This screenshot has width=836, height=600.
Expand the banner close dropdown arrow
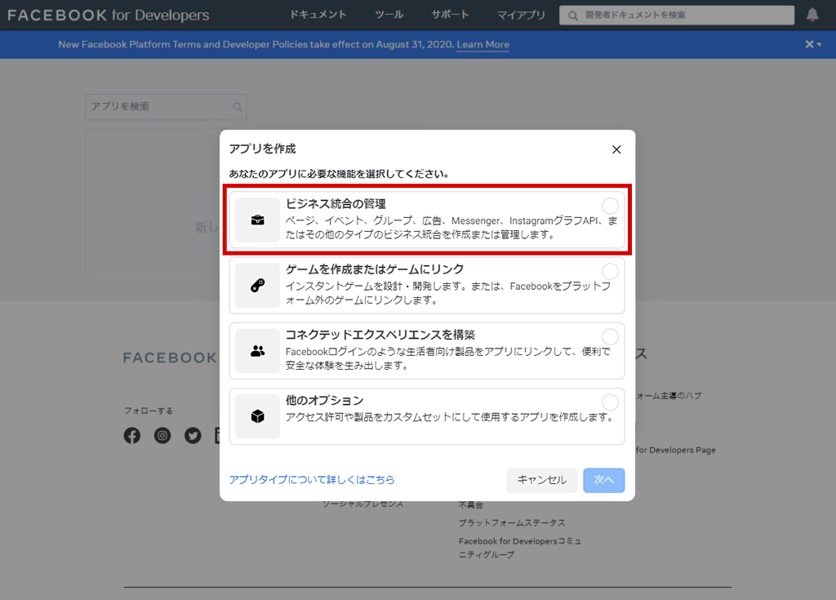819,45
